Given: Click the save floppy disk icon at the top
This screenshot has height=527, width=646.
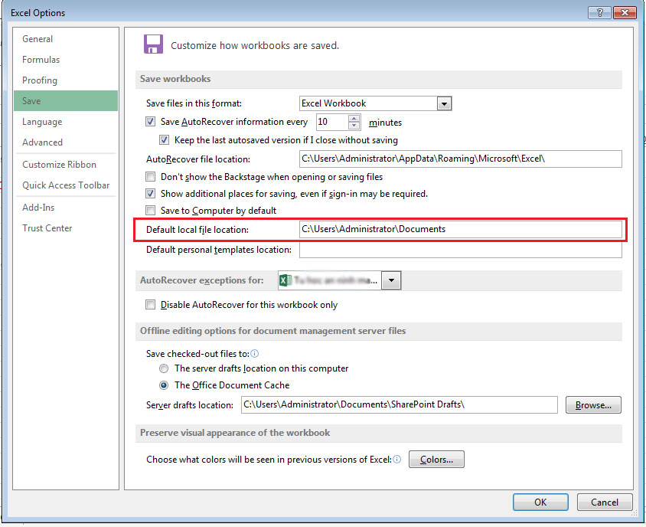Looking at the screenshot, I should pyautogui.click(x=153, y=44).
